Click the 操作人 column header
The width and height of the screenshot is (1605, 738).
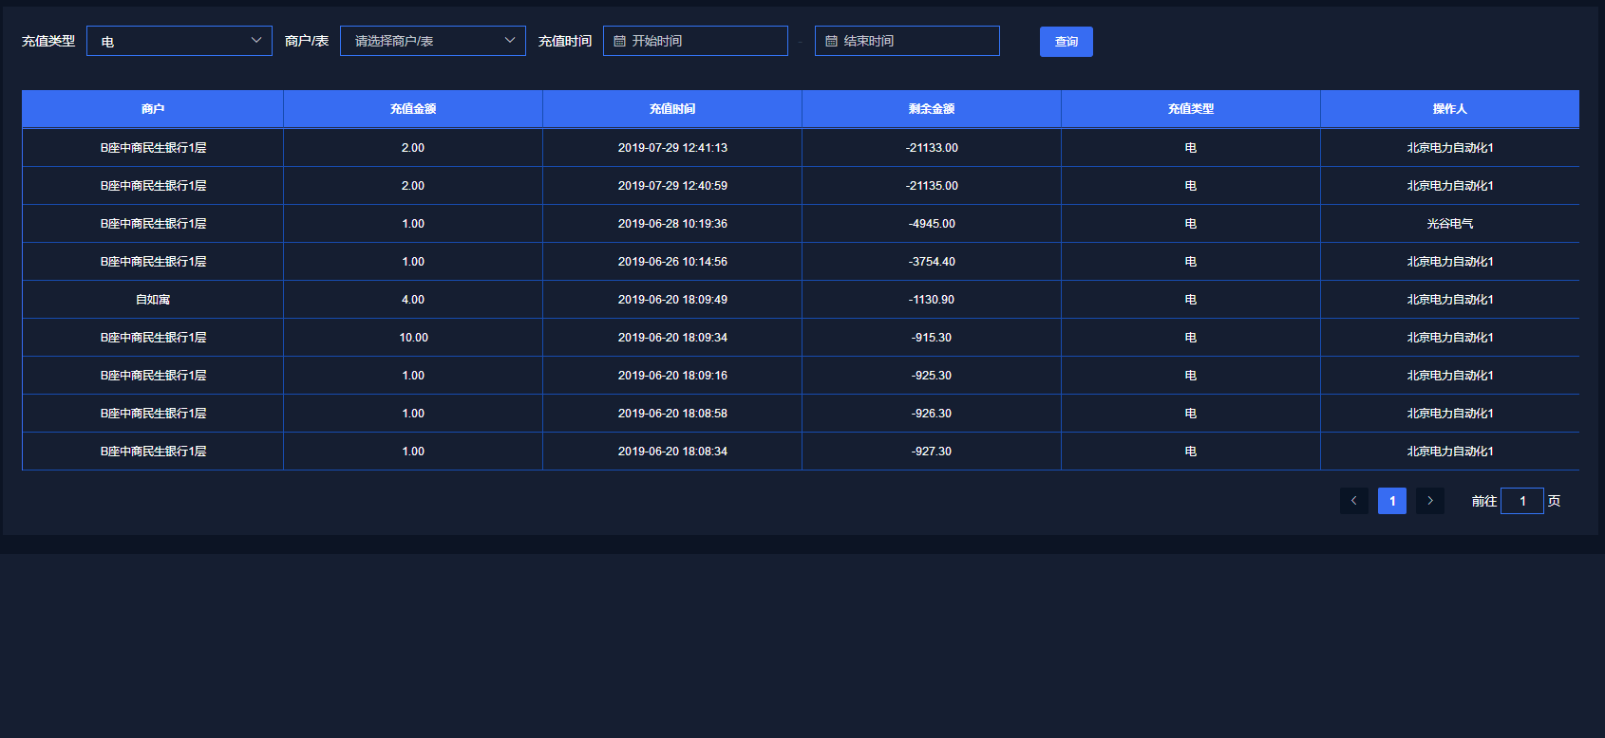[1449, 109]
